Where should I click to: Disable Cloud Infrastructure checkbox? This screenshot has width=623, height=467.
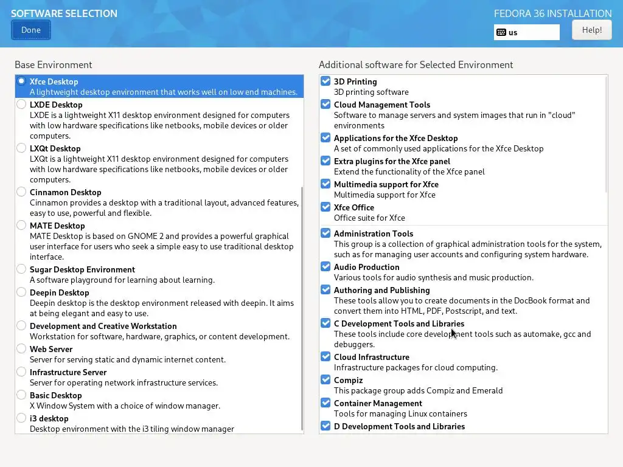point(325,356)
